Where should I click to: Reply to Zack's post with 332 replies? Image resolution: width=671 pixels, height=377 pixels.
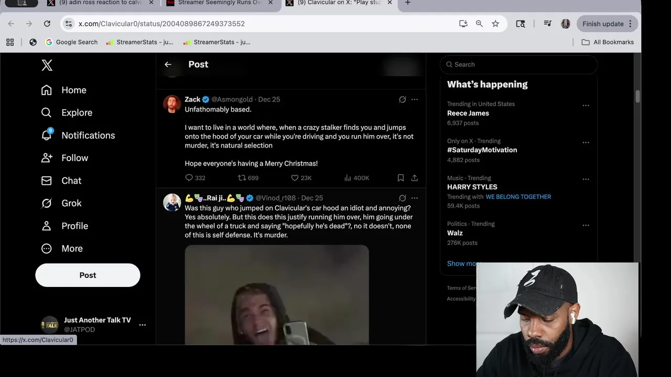tap(195, 178)
